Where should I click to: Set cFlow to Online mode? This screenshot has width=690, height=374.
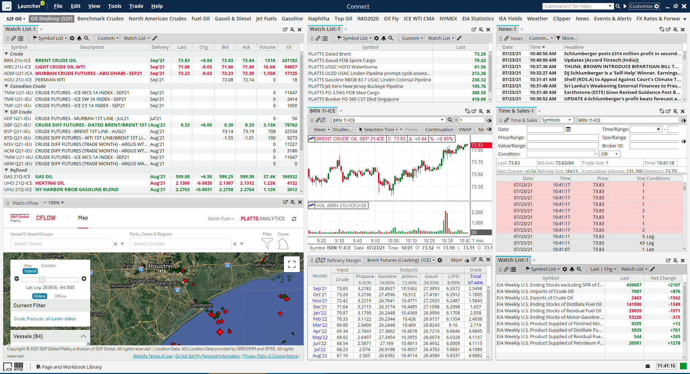40,296
